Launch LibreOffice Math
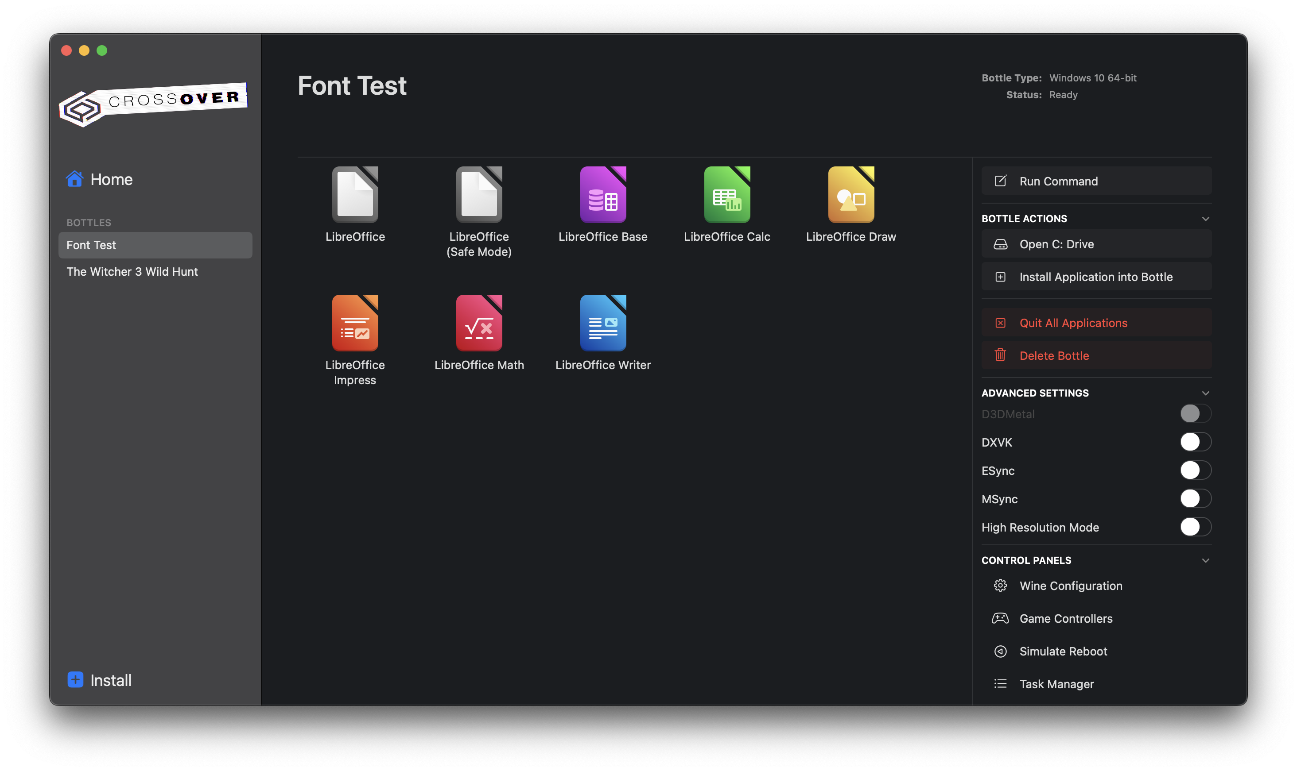The image size is (1297, 771). (479, 323)
